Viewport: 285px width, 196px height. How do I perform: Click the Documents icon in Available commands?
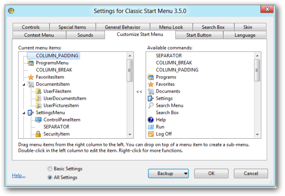151,91
